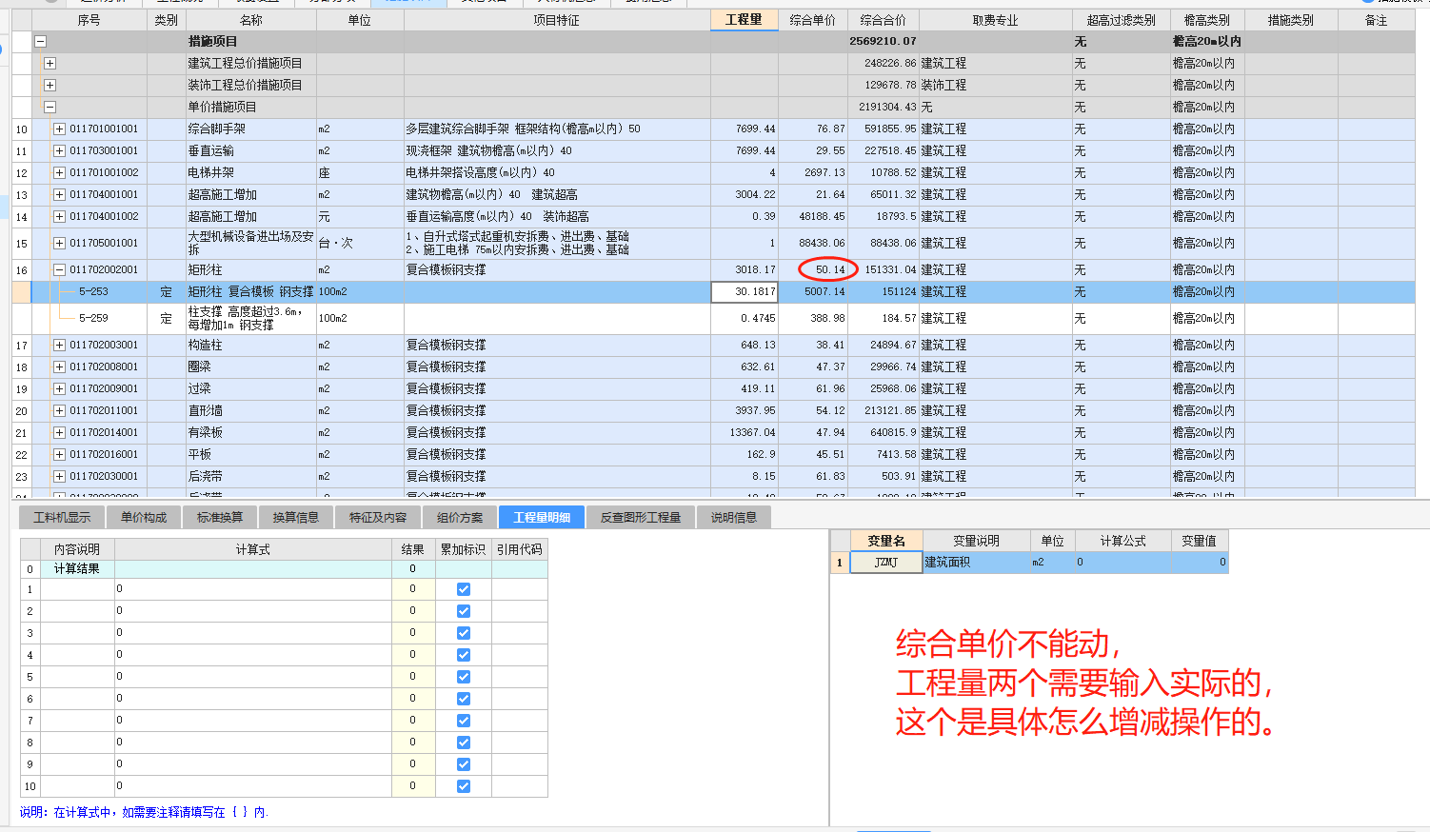1430x832 pixels.
Task: Open the 反查图形工程量 tab
Action: point(641,517)
